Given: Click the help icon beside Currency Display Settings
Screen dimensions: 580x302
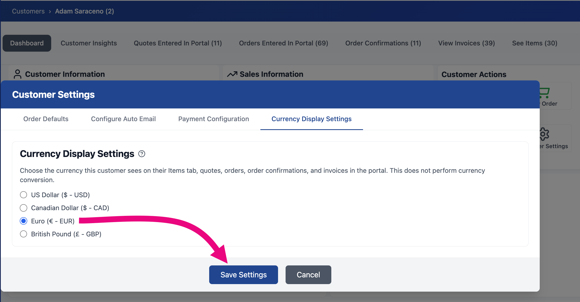Looking at the screenshot, I should tap(142, 154).
